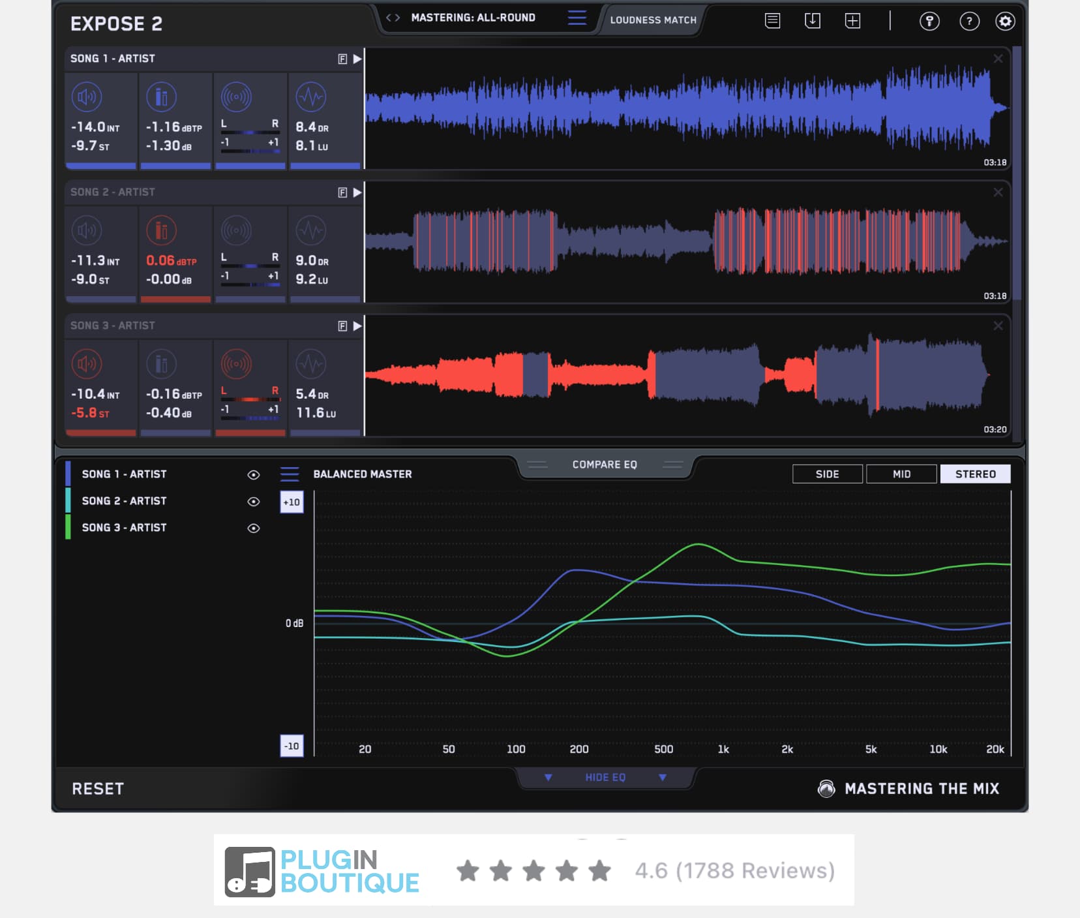Click the +10 EQ range box
Screen dimensions: 1080x918
click(292, 502)
